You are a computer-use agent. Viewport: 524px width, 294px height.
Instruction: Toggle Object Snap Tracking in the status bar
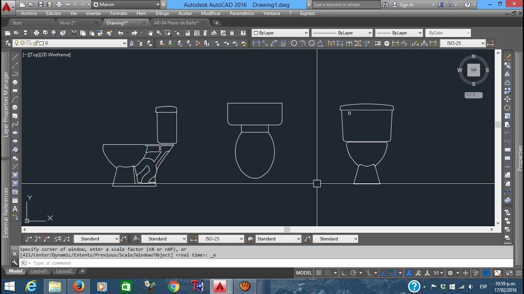[384, 273]
